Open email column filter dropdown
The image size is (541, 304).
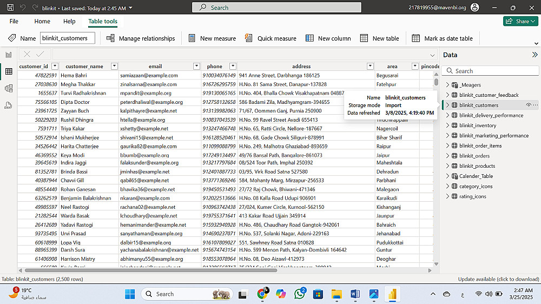[x=196, y=66]
